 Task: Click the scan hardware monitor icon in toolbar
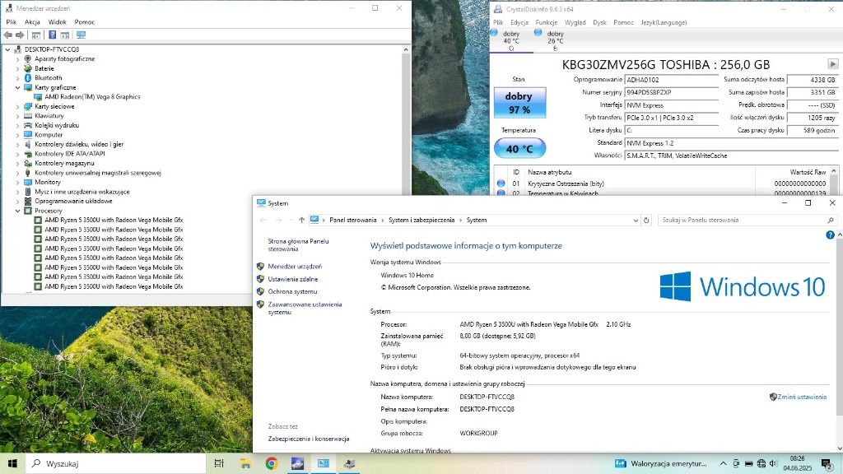point(82,35)
